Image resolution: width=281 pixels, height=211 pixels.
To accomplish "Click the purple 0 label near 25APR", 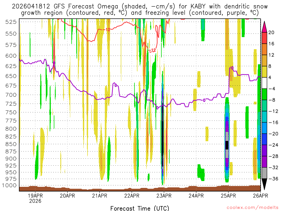I will pyautogui.click(x=232, y=68).
